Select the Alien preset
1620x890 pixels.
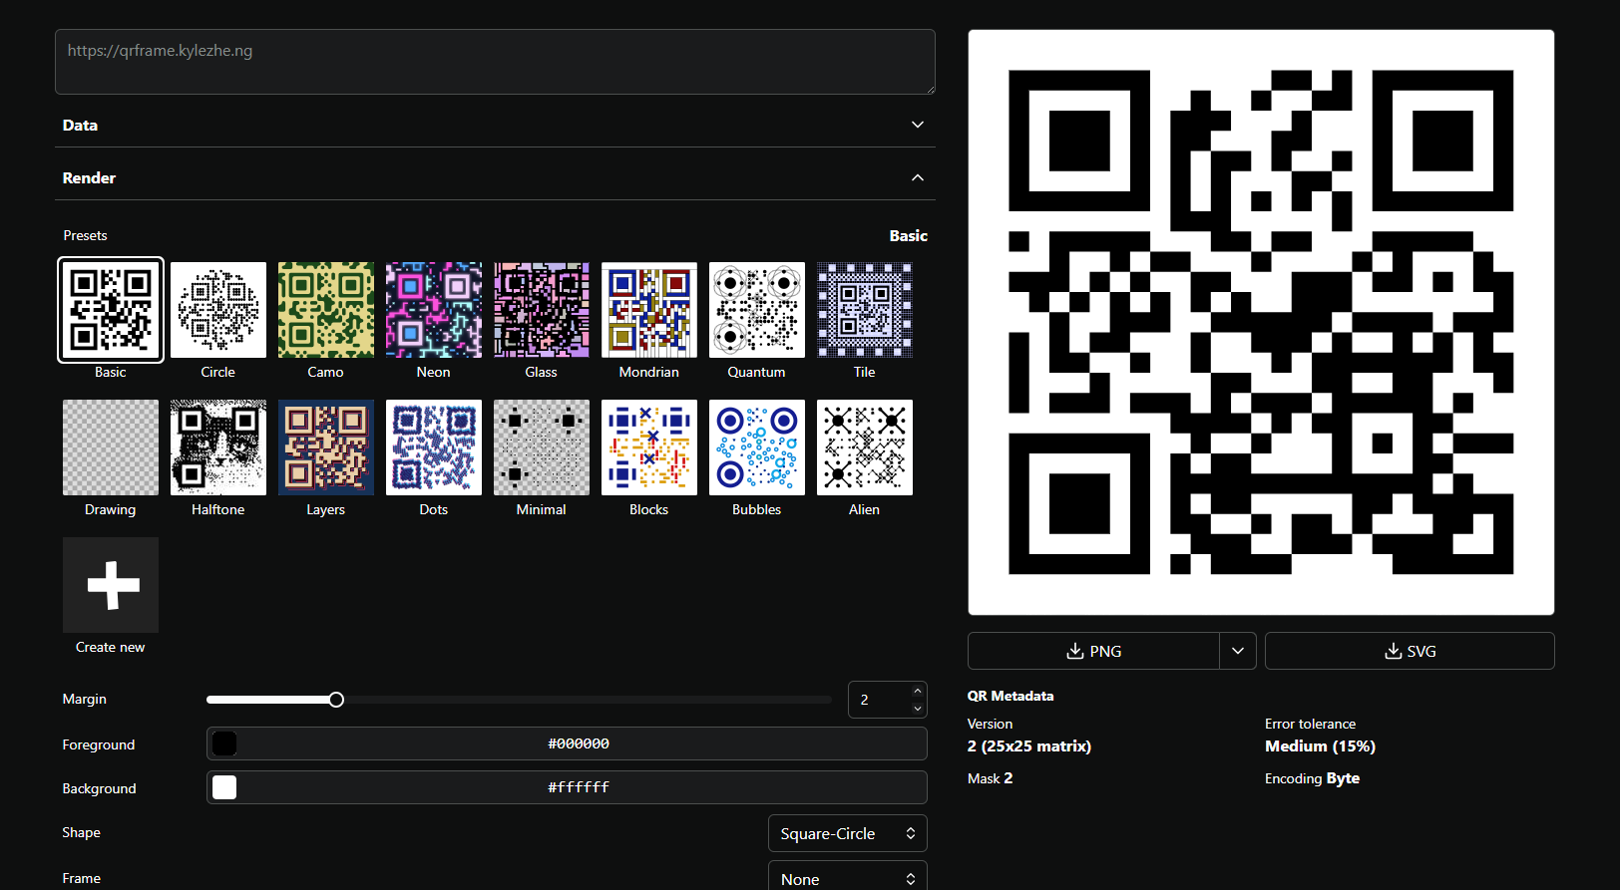[865, 447]
